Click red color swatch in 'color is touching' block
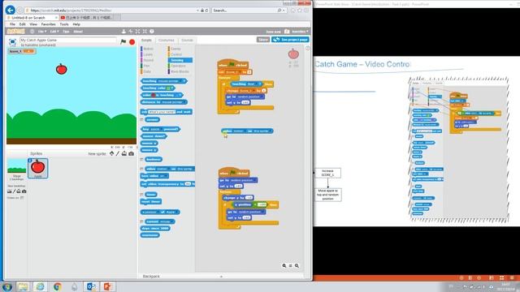The image size is (520, 292). [154, 95]
